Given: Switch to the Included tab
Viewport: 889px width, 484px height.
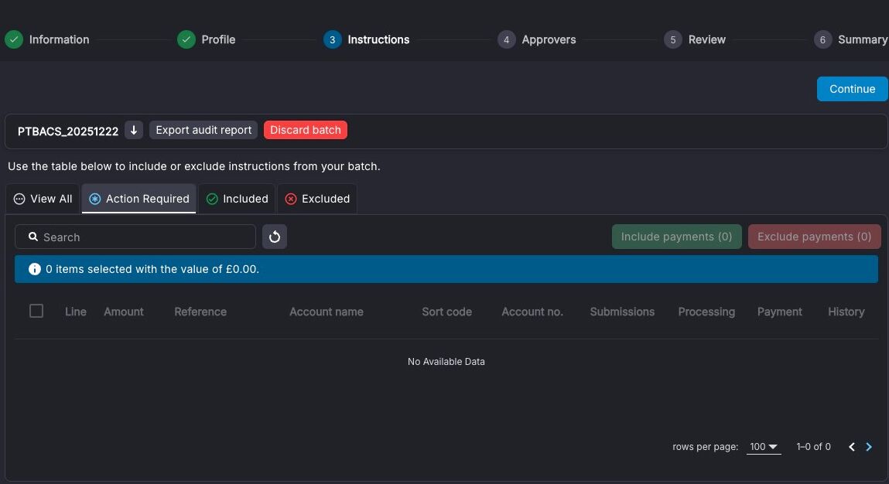Looking at the screenshot, I should [237, 199].
